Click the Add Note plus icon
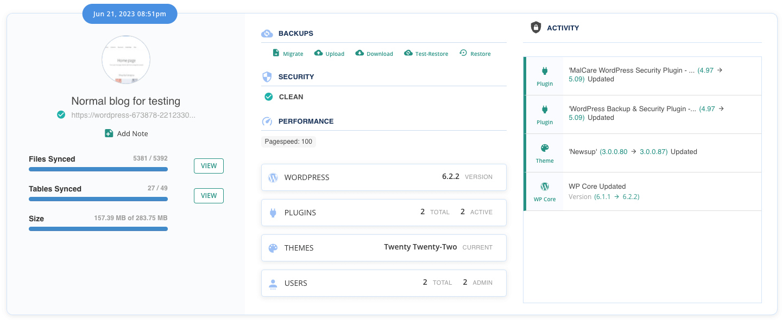Image resolution: width=782 pixels, height=320 pixels. click(109, 133)
